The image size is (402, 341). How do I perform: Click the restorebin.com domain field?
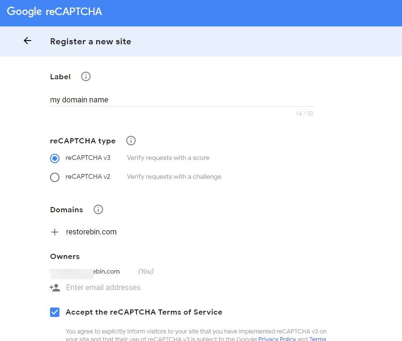91,232
